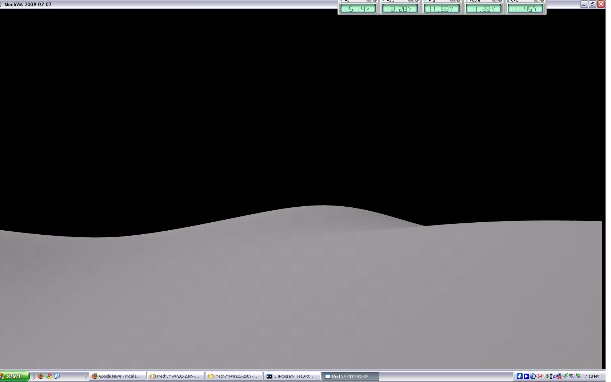This screenshot has width=611, height=382.
Task: Launch Chrome from Quick Launch bar
Action: 49,376
